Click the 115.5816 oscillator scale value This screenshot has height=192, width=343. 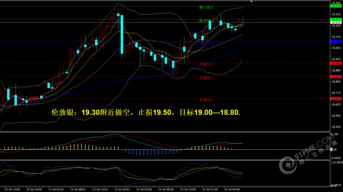coord(337,162)
